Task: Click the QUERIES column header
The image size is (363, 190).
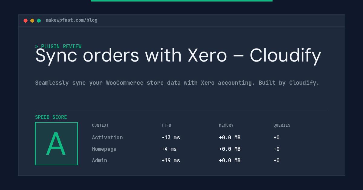Action: click(282, 125)
